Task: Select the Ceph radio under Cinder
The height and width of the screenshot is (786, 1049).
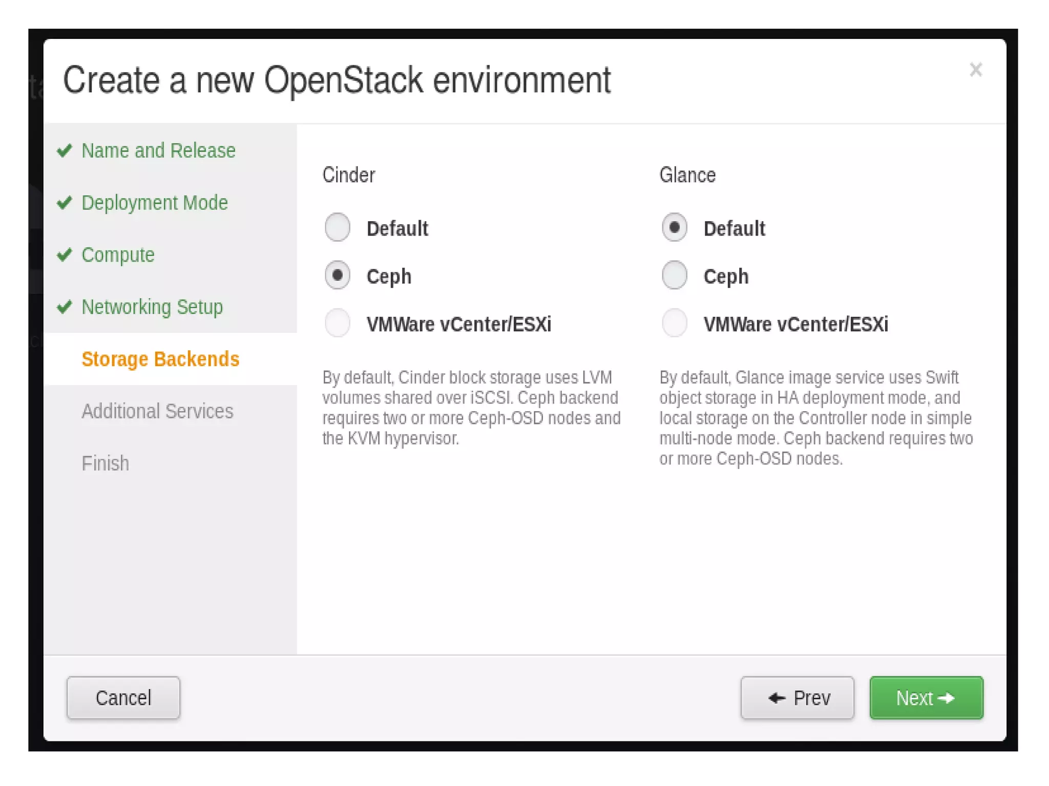Action: pos(338,275)
